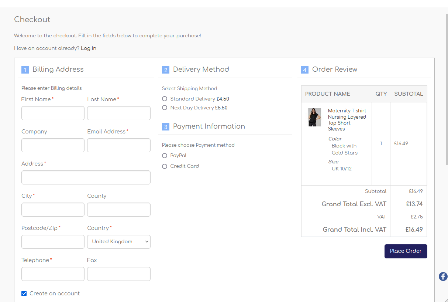Select the Postcode/Zip input box

pos(53,242)
